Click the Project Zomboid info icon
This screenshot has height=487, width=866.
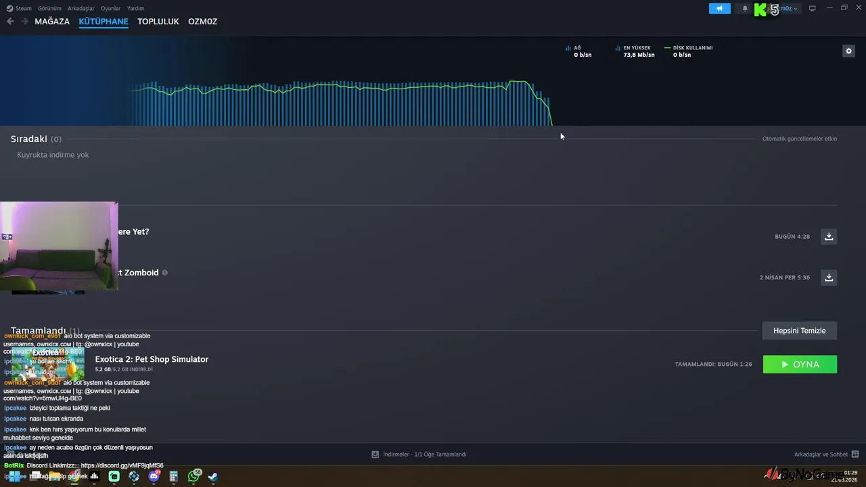tap(164, 273)
